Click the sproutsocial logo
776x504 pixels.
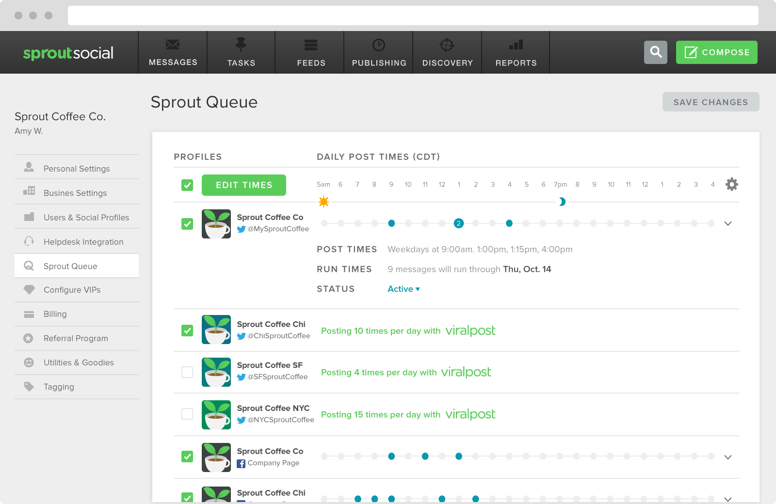point(68,53)
